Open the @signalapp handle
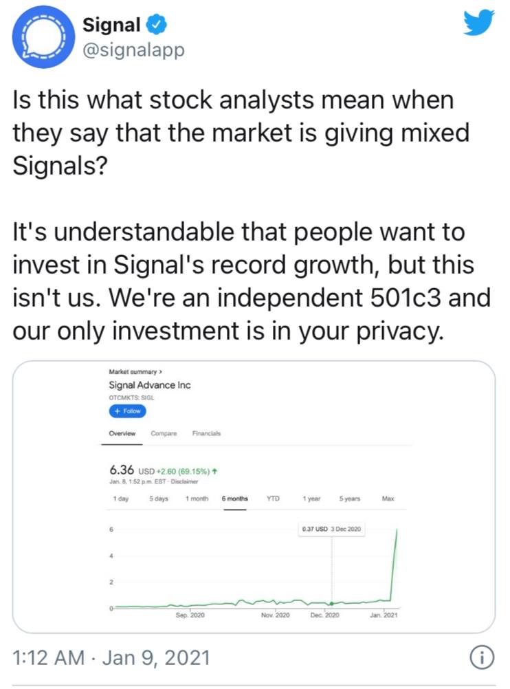 (x=133, y=50)
